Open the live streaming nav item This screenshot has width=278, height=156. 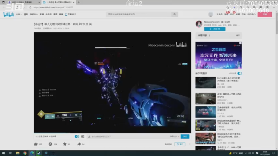[x=42, y=14]
